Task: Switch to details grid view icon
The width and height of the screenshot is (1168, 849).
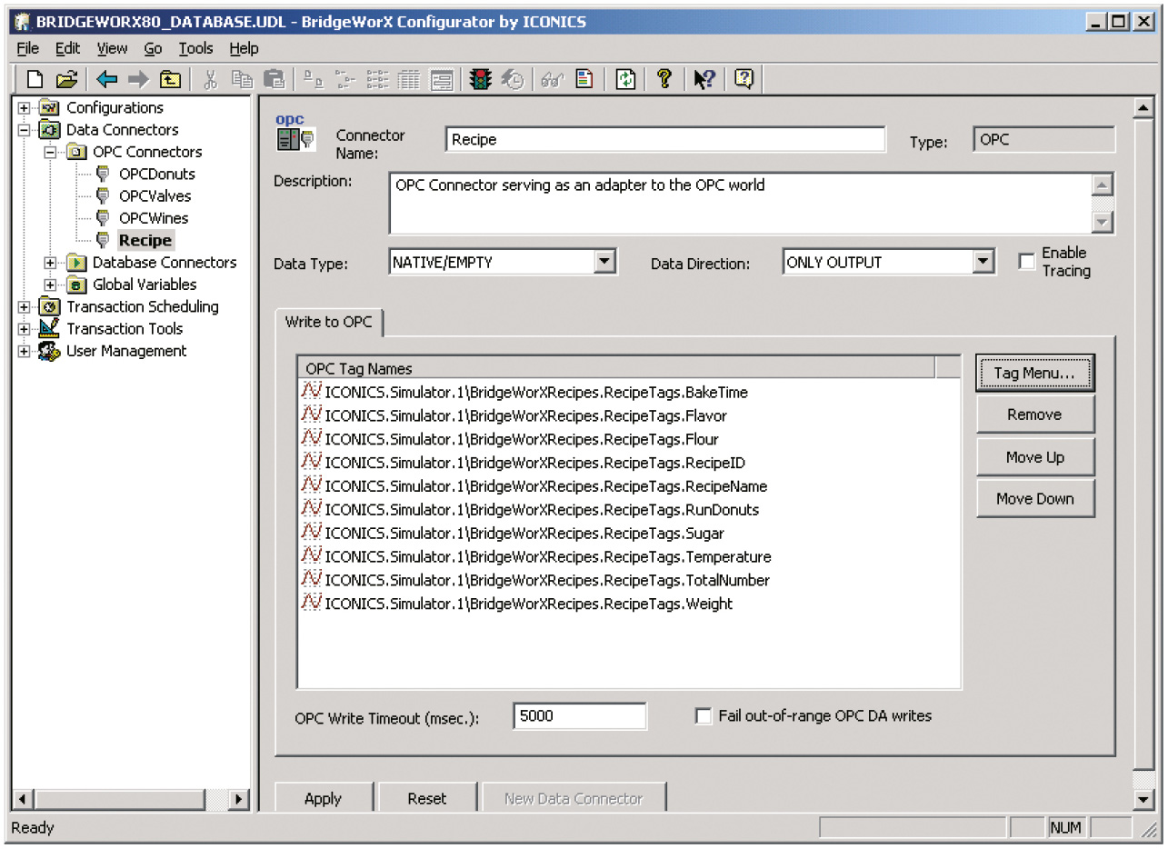Action: [409, 79]
